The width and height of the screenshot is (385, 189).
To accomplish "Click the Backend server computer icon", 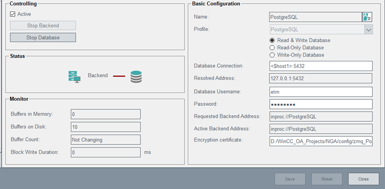I will pos(75,77).
